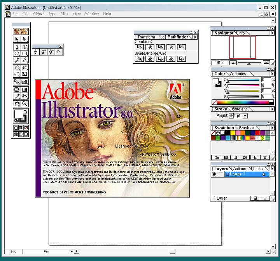Open the File menu
The width and height of the screenshot is (280, 261).
[16, 14]
